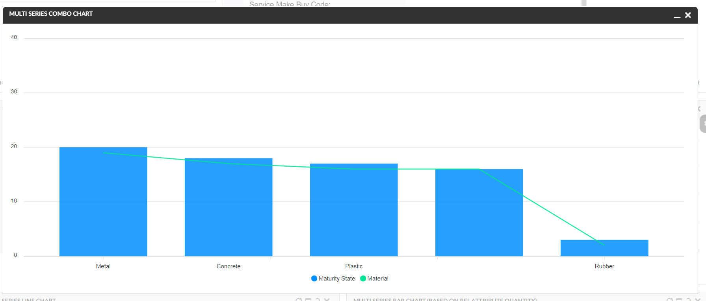Viewport: 706px width, 301px height.
Task: Click the green line's endpoint over Rubber
Action: (604, 245)
